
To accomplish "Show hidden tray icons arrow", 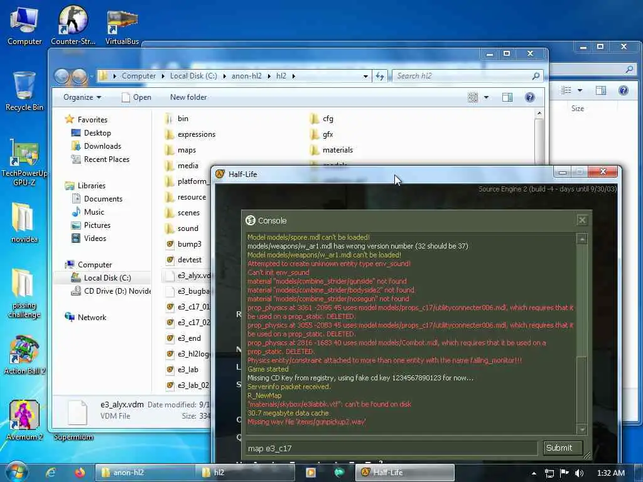I will coord(534,473).
